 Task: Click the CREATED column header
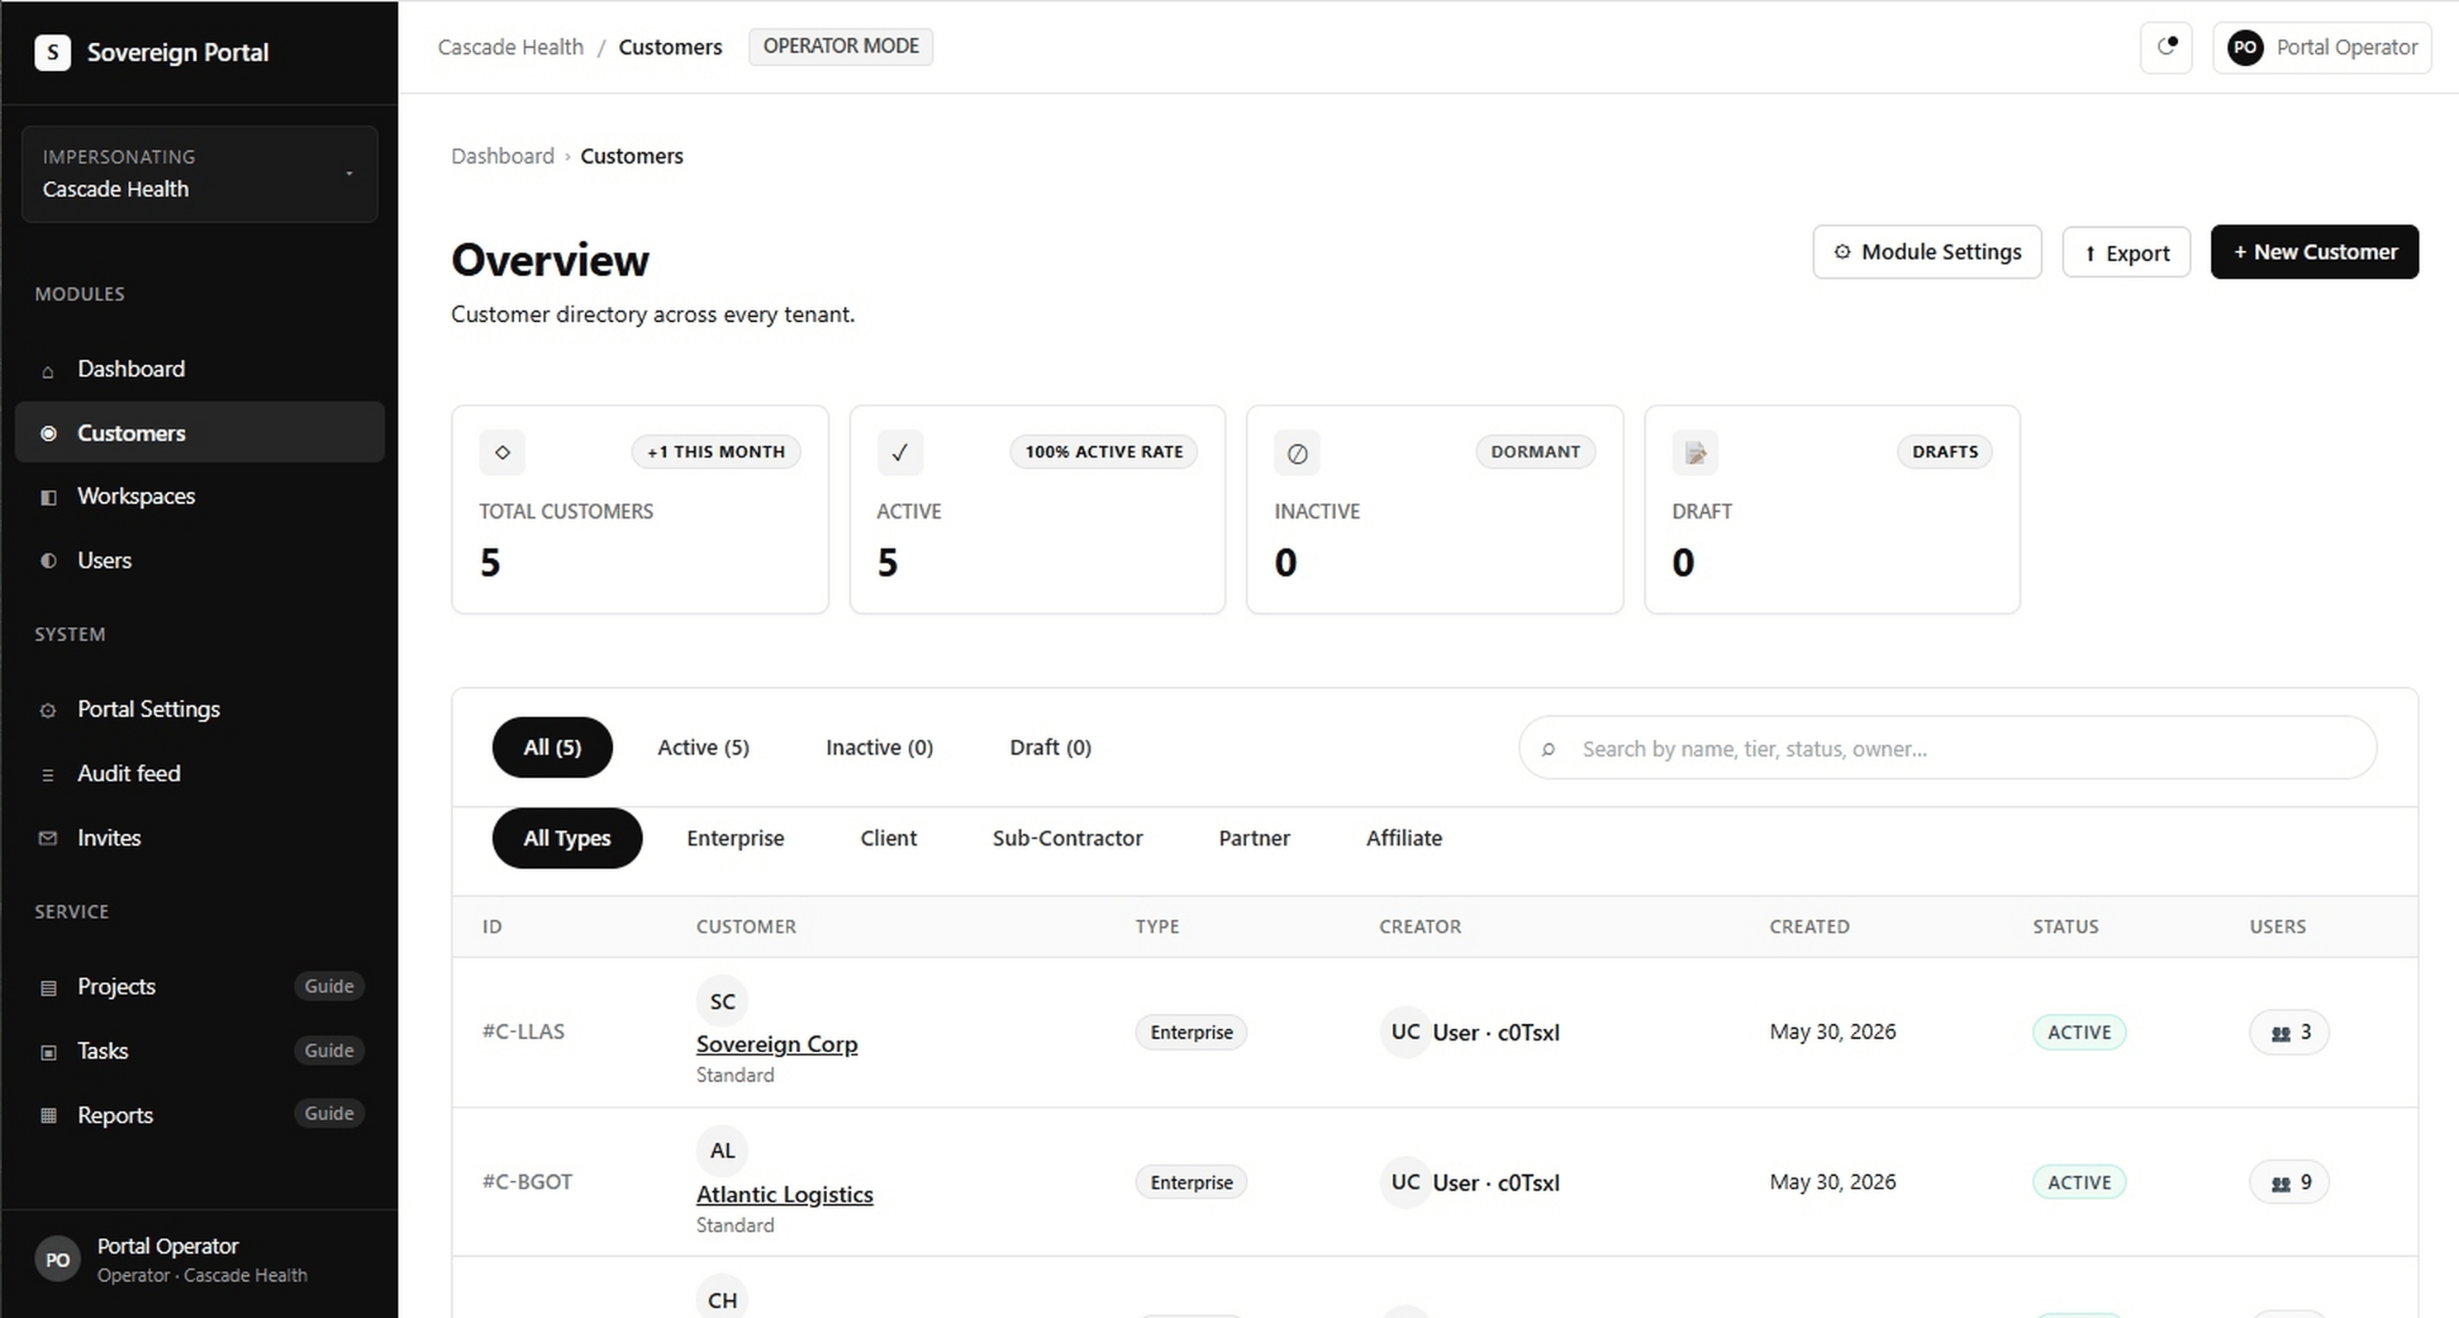pos(1809,927)
